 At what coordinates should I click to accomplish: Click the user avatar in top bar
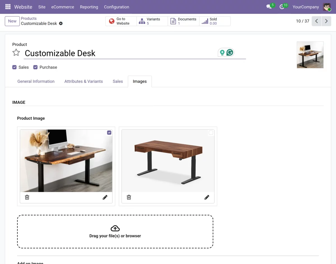pos(327,7)
